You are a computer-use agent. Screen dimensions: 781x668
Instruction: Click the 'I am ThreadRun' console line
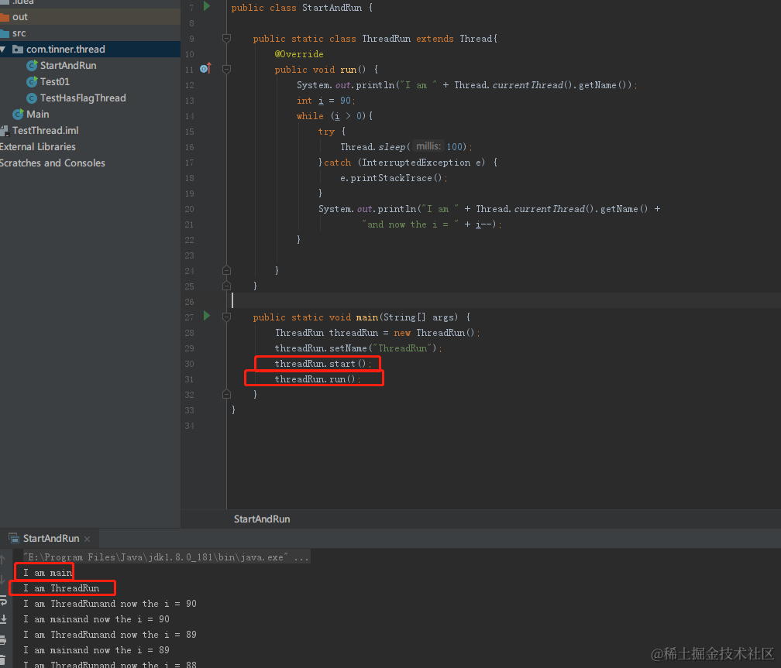pos(62,588)
